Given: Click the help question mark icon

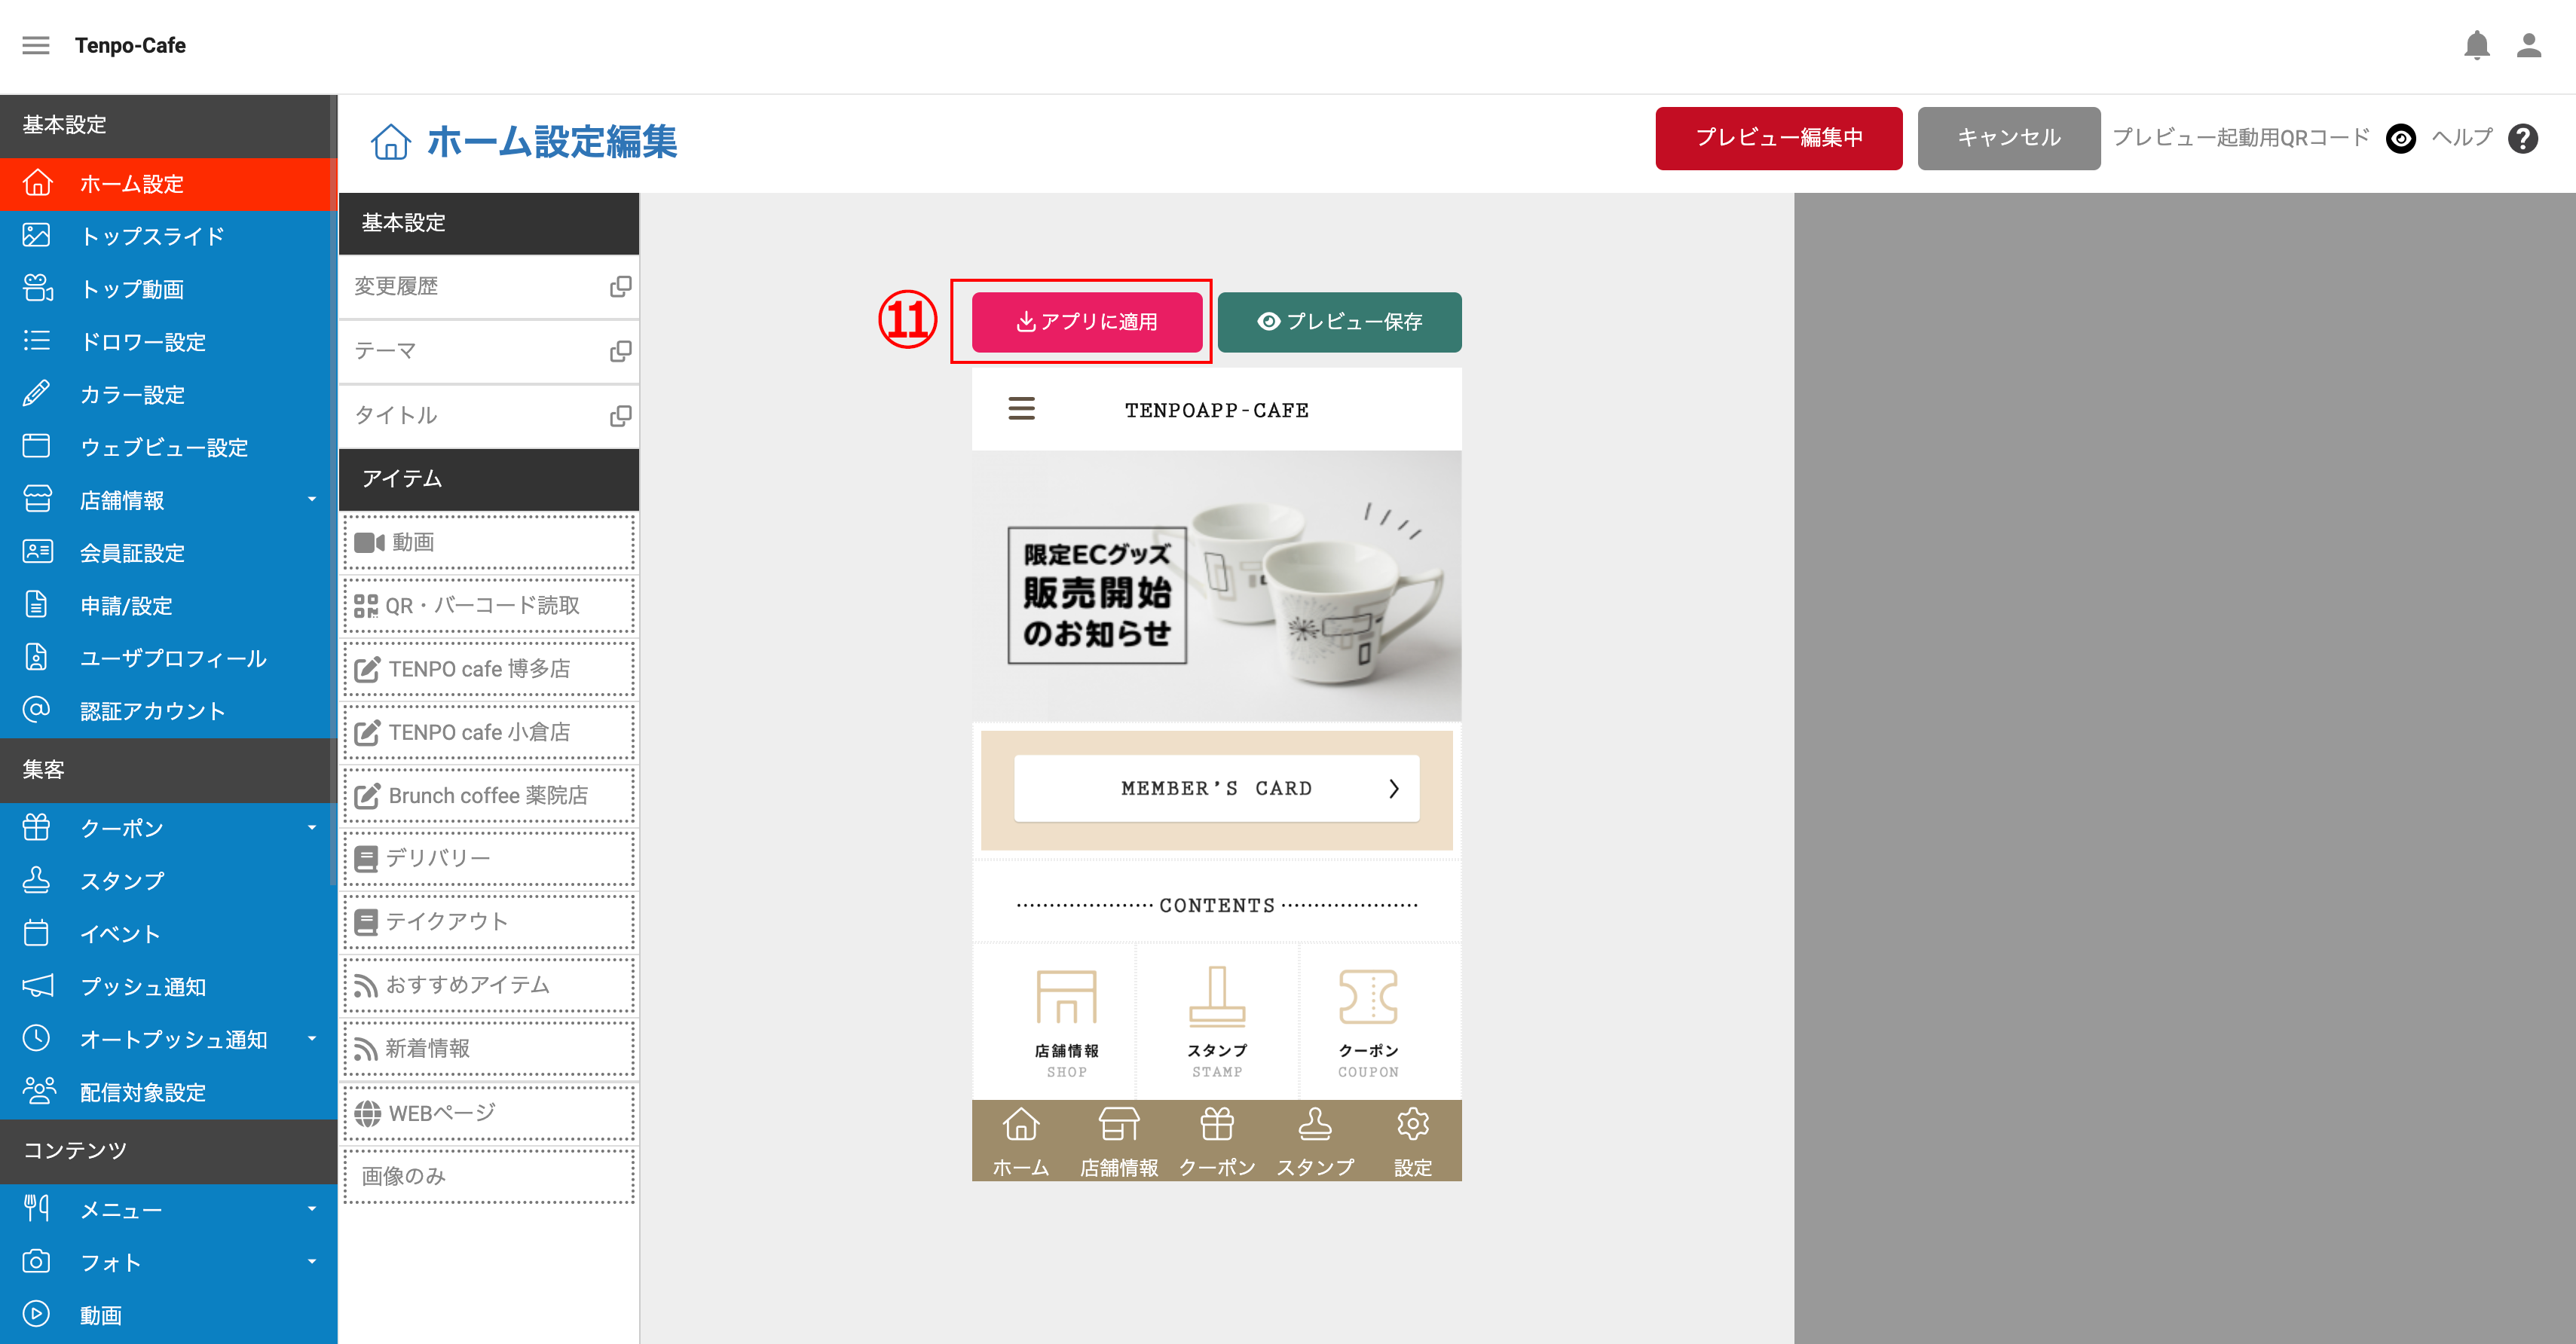Looking at the screenshot, I should 2522,138.
